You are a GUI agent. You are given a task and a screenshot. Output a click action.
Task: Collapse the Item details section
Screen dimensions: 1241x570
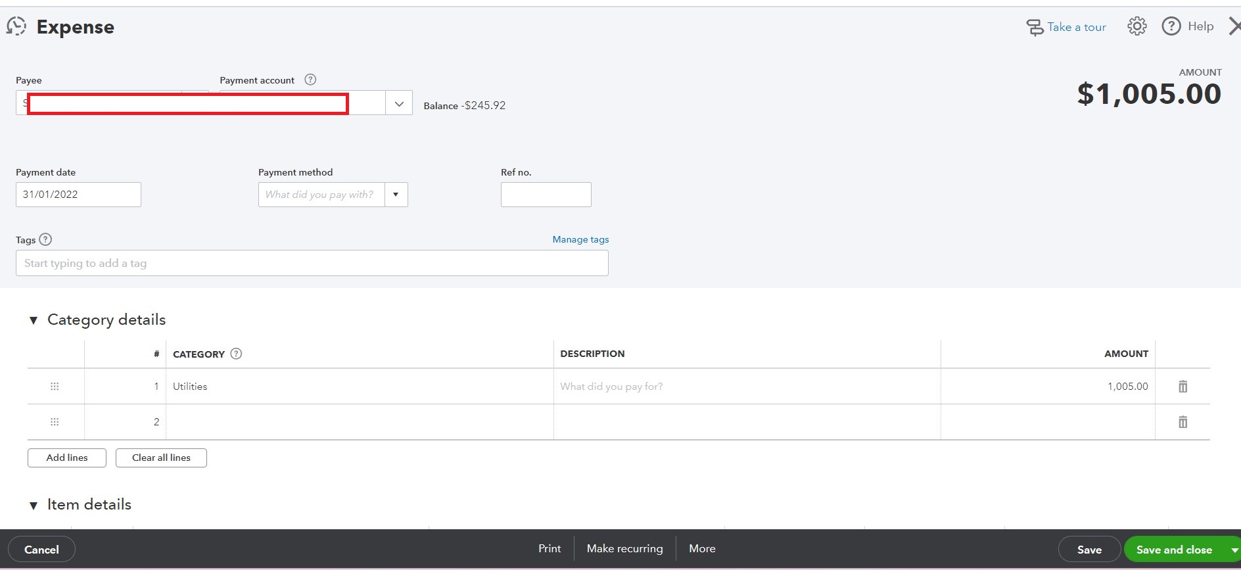34,506
